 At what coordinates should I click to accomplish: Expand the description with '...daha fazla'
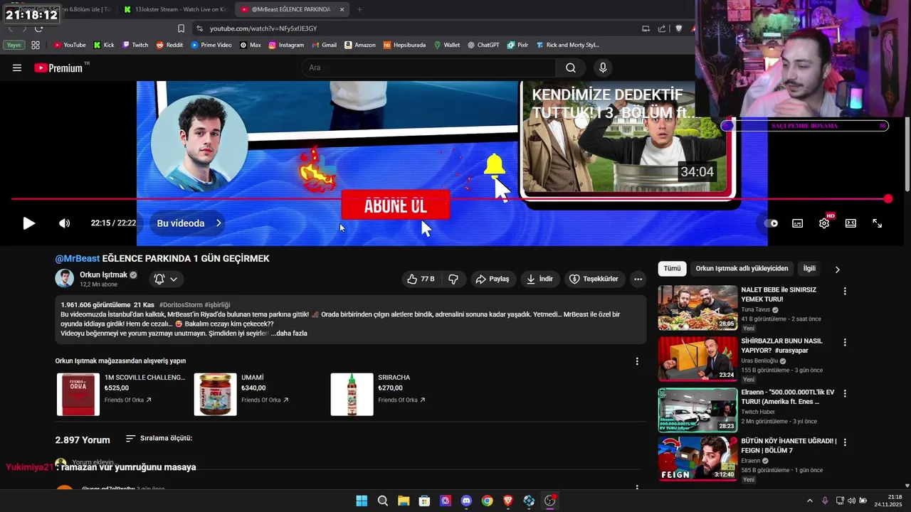tap(289, 333)
